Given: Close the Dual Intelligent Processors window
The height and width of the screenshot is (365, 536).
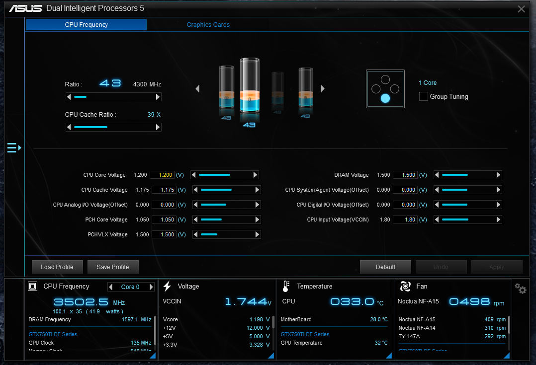Looking at the screenshot, I should 521,9.
